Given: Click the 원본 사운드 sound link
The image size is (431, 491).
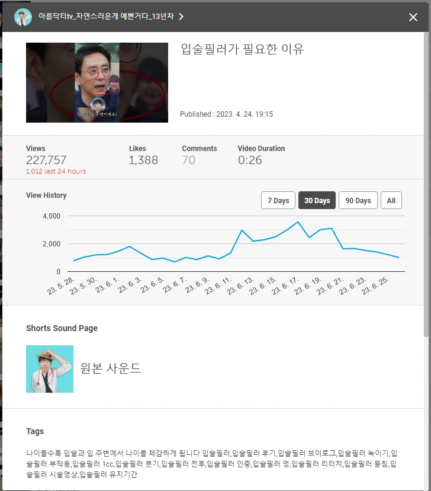Looking at the screenshot, I should (x=111, y=368).
